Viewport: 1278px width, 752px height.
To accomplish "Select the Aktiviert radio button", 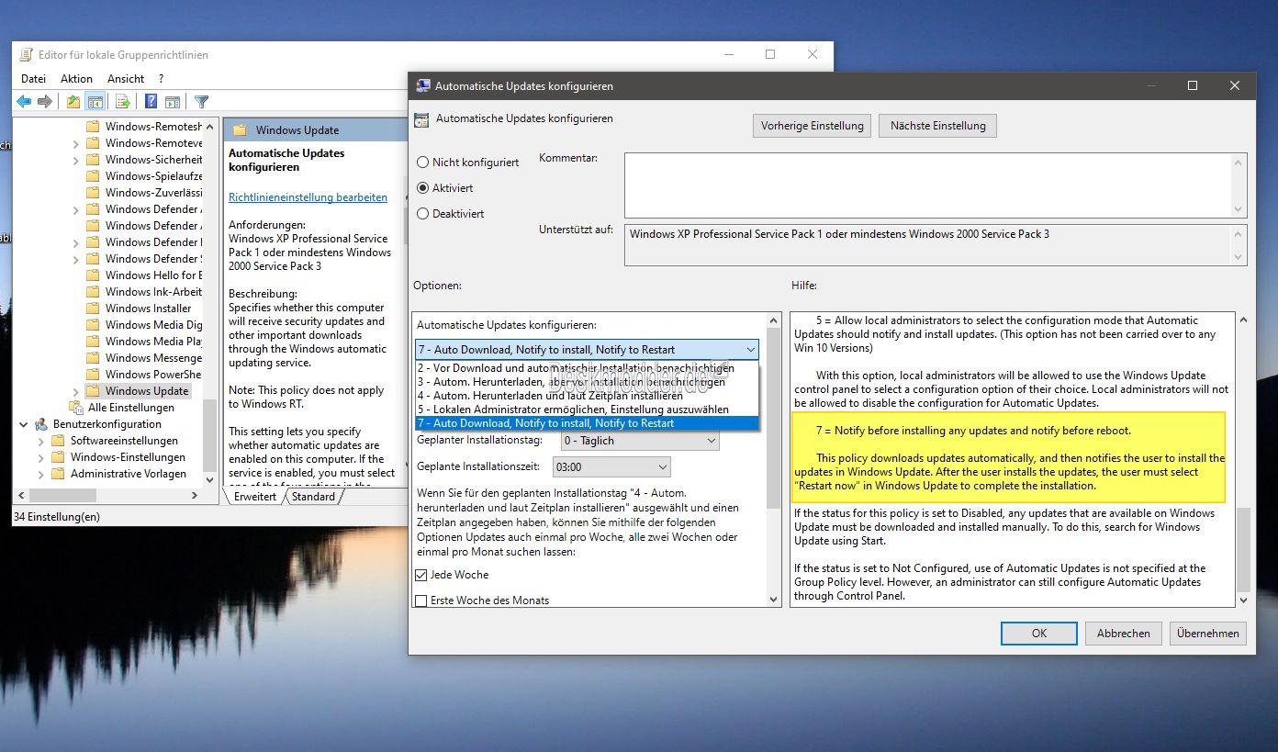I will tap(423, 187).
